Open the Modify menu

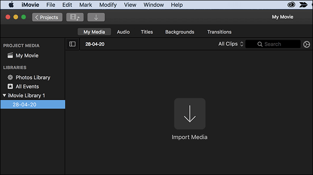[x=108, y=5]
